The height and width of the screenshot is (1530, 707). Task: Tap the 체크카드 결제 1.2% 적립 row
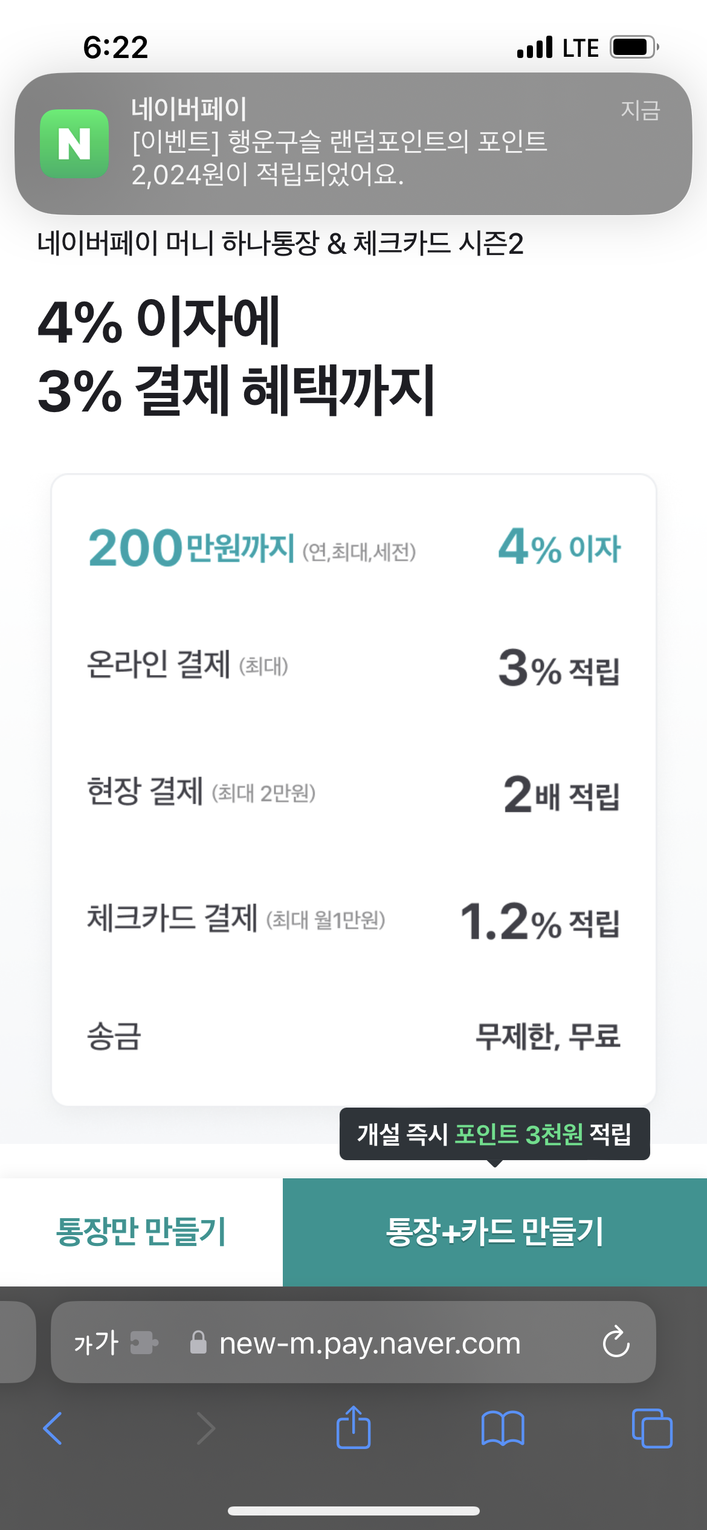353,920
